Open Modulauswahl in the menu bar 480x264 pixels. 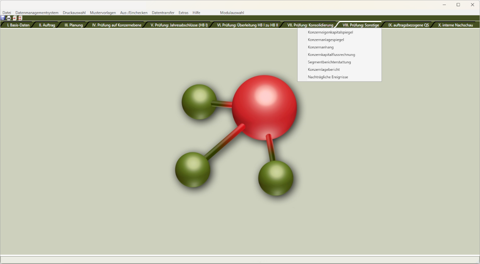point(232,12)
